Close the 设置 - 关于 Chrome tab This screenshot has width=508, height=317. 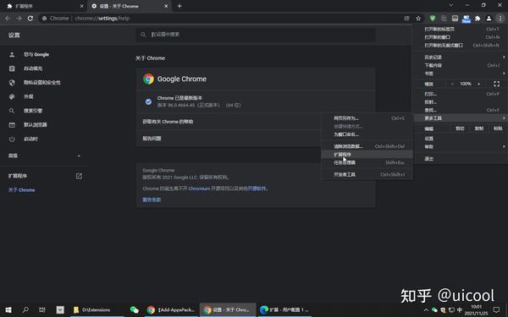tap(166, 6)
